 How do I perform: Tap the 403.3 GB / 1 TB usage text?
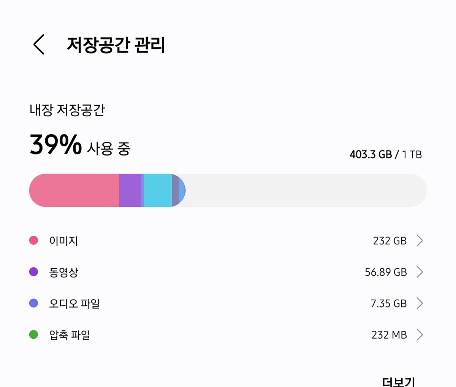click(386, 154)
